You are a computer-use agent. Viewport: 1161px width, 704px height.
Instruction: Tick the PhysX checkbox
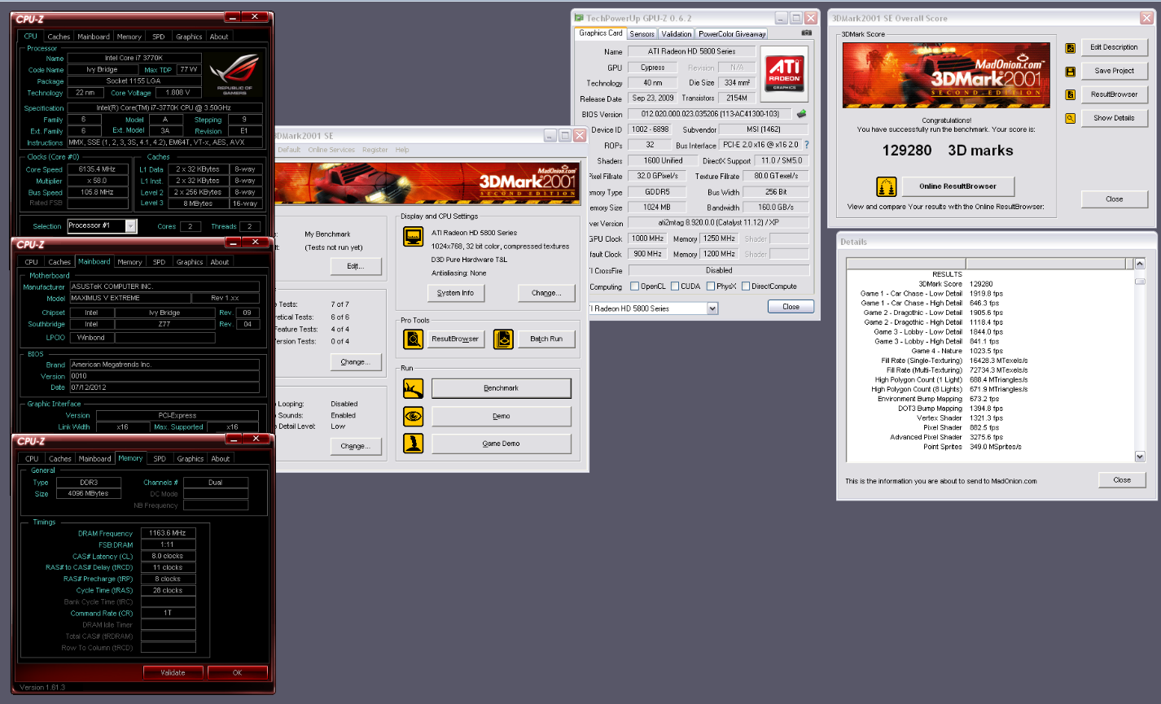(711, 286)
